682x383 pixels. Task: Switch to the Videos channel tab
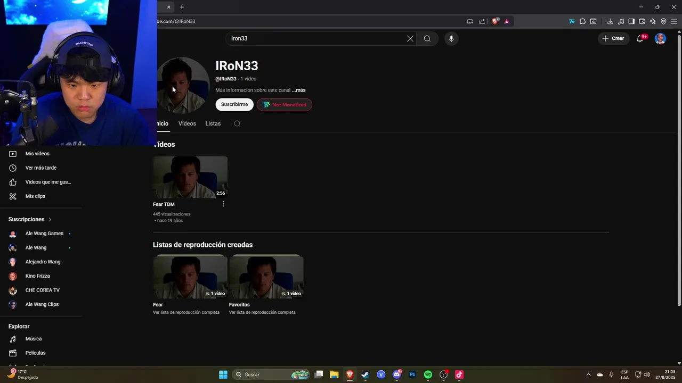187,123
